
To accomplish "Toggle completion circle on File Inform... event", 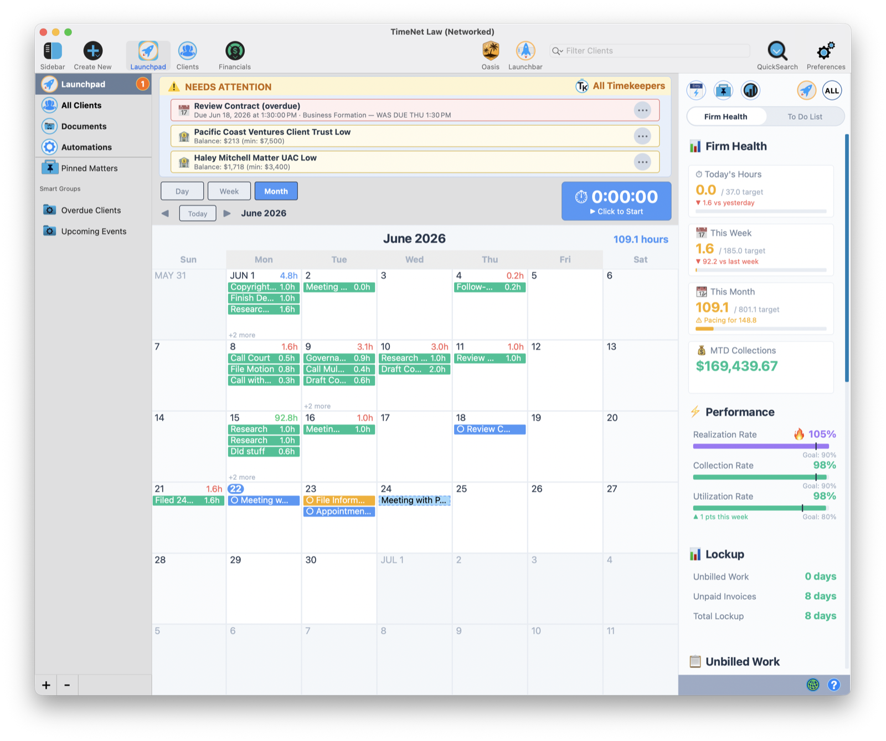I will pos(310,500).
